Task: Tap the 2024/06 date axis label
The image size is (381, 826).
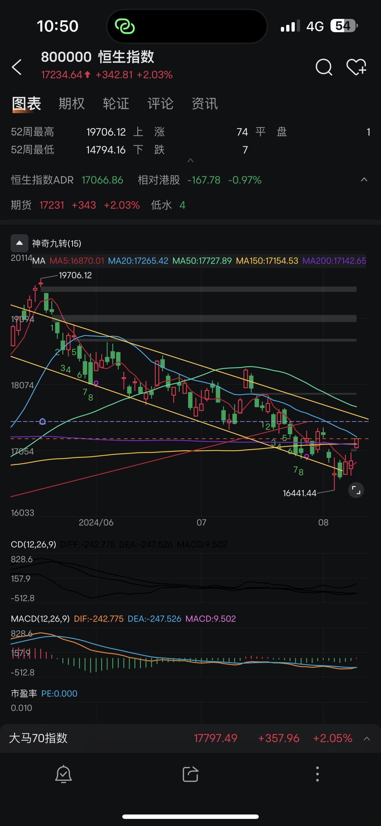Action: (x=96, y=522)
